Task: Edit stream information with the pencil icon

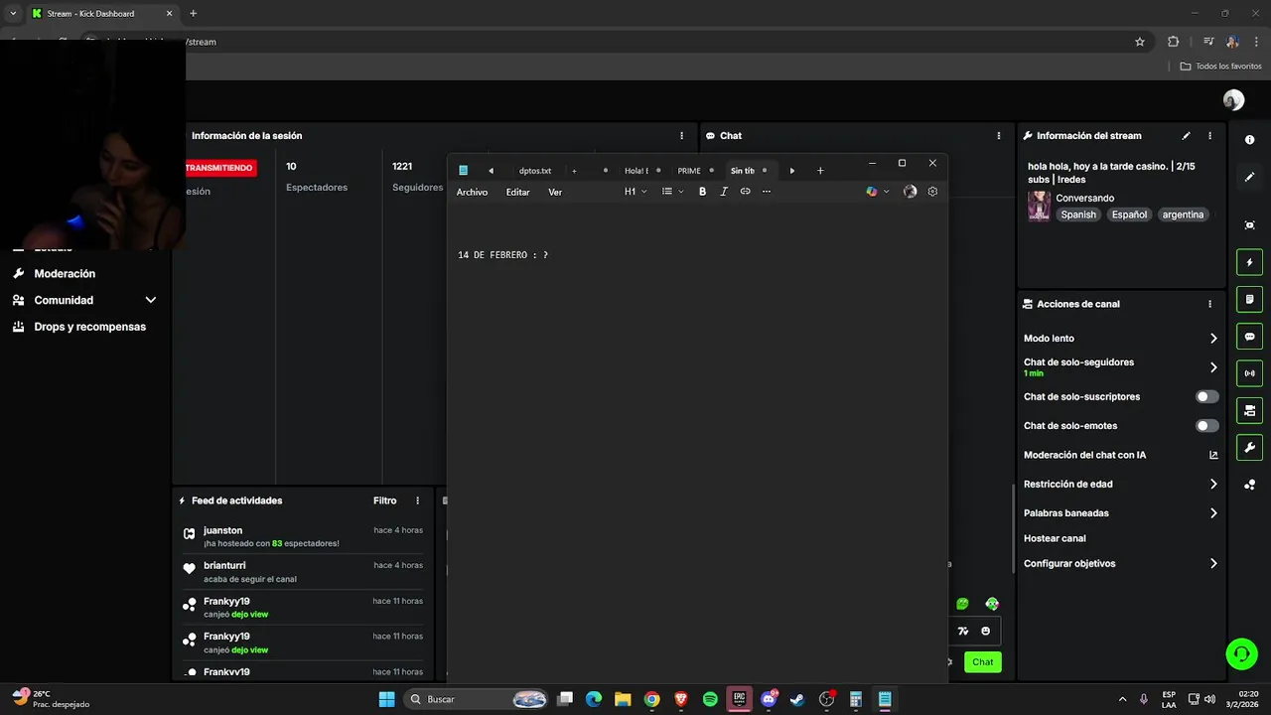Action: coord(1186,136)
